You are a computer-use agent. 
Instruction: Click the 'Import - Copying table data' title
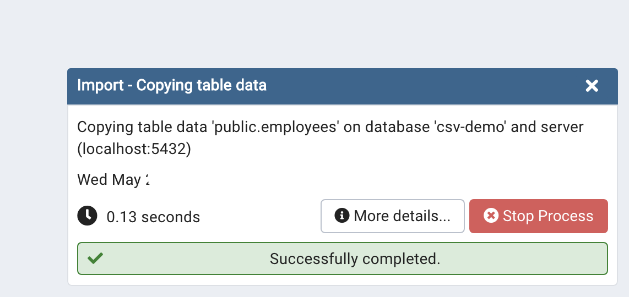pos(172,85)
